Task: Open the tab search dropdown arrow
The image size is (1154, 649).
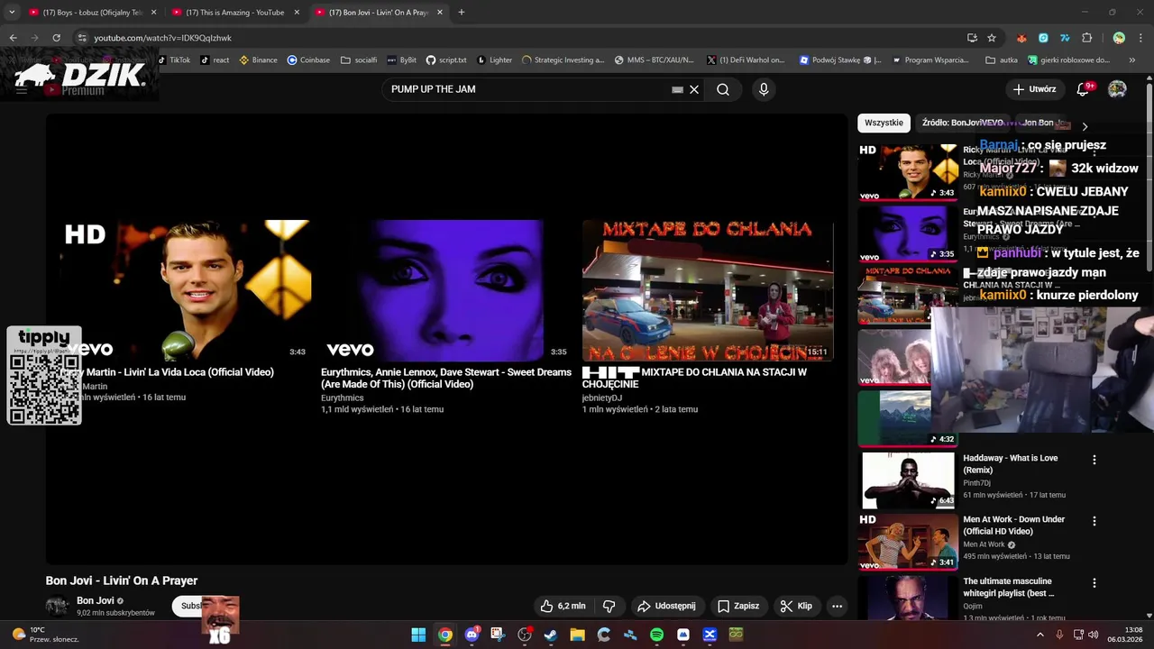Action: pos(12,13)
